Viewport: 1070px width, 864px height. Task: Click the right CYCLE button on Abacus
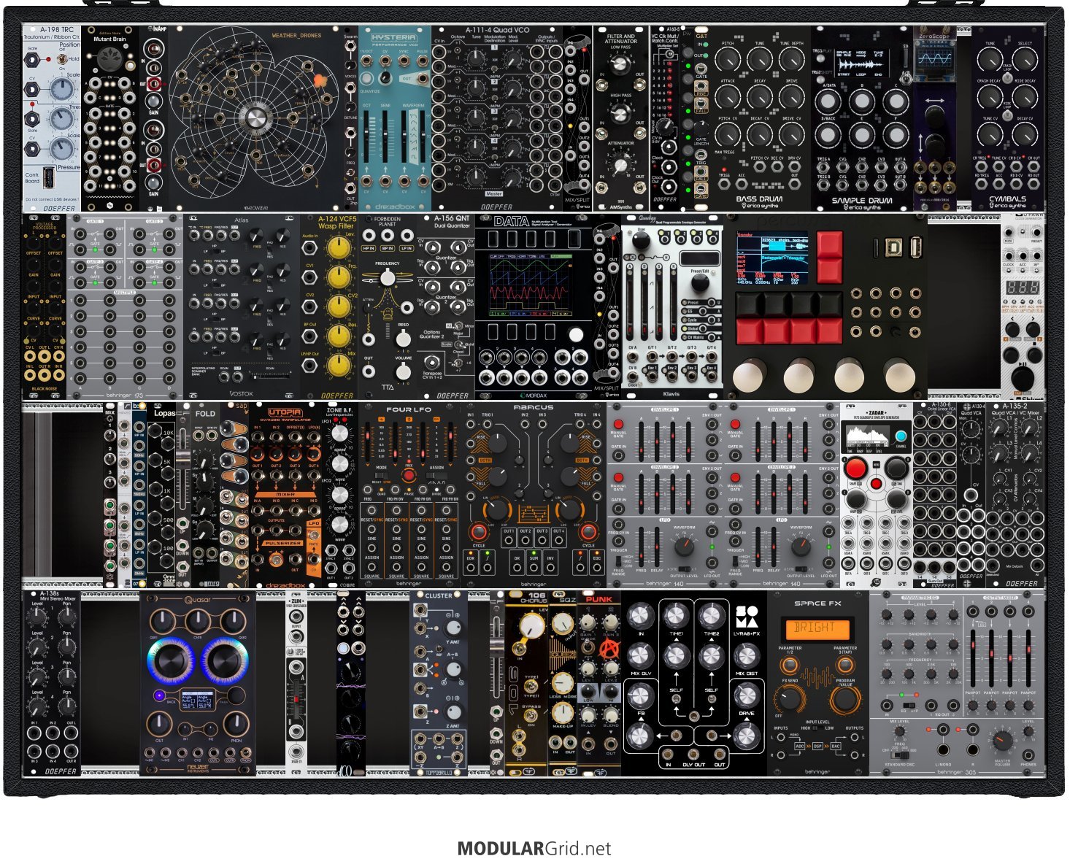click(588, 531)
